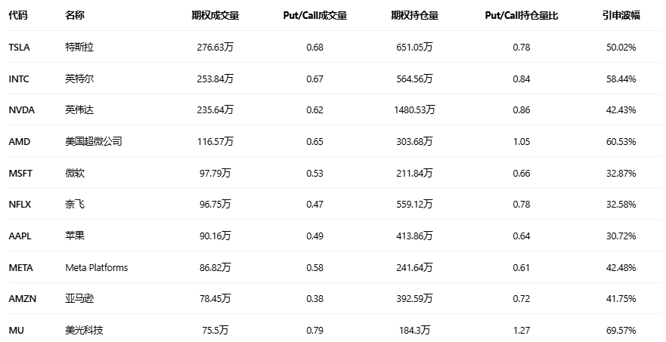Open the NVDA ticker row
666x342 pixels.
pos(21,110)
